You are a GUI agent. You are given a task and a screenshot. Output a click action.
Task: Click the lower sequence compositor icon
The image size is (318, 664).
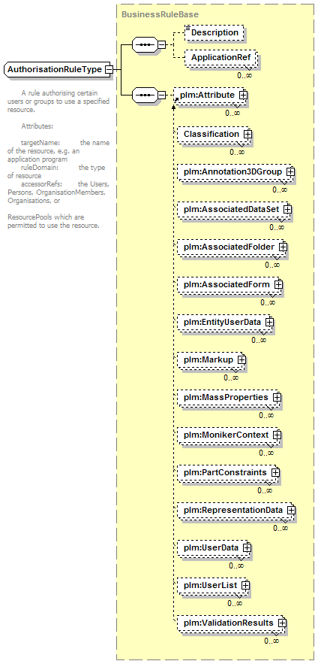(x=145, y=96)
